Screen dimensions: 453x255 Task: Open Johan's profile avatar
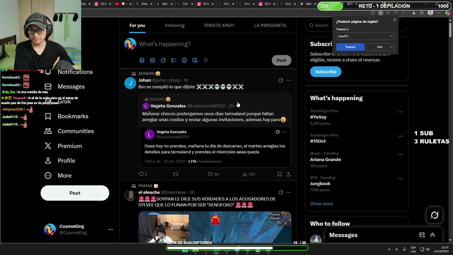click(x=130, y=83)
